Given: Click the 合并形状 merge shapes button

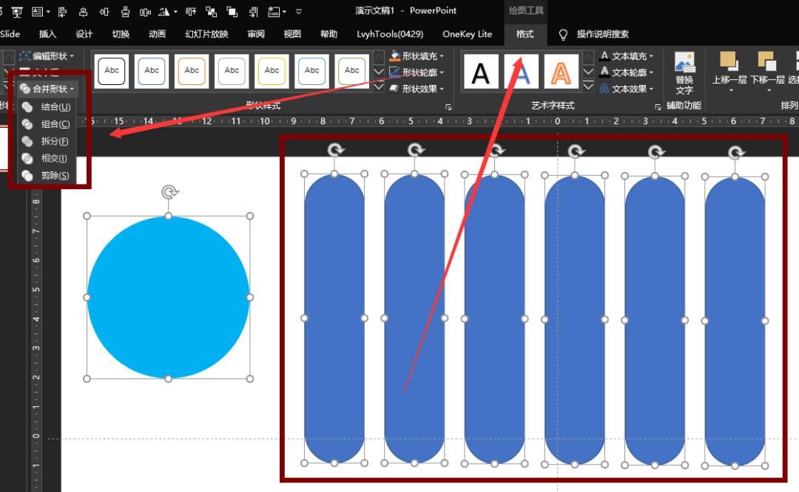Looking at the screenshot, I should pos(48,89).
